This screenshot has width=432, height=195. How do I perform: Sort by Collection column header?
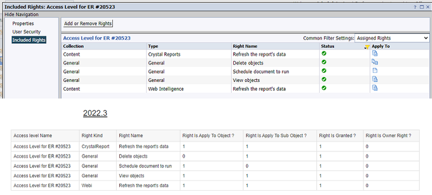pyautogui.click(x=73, y=46)
